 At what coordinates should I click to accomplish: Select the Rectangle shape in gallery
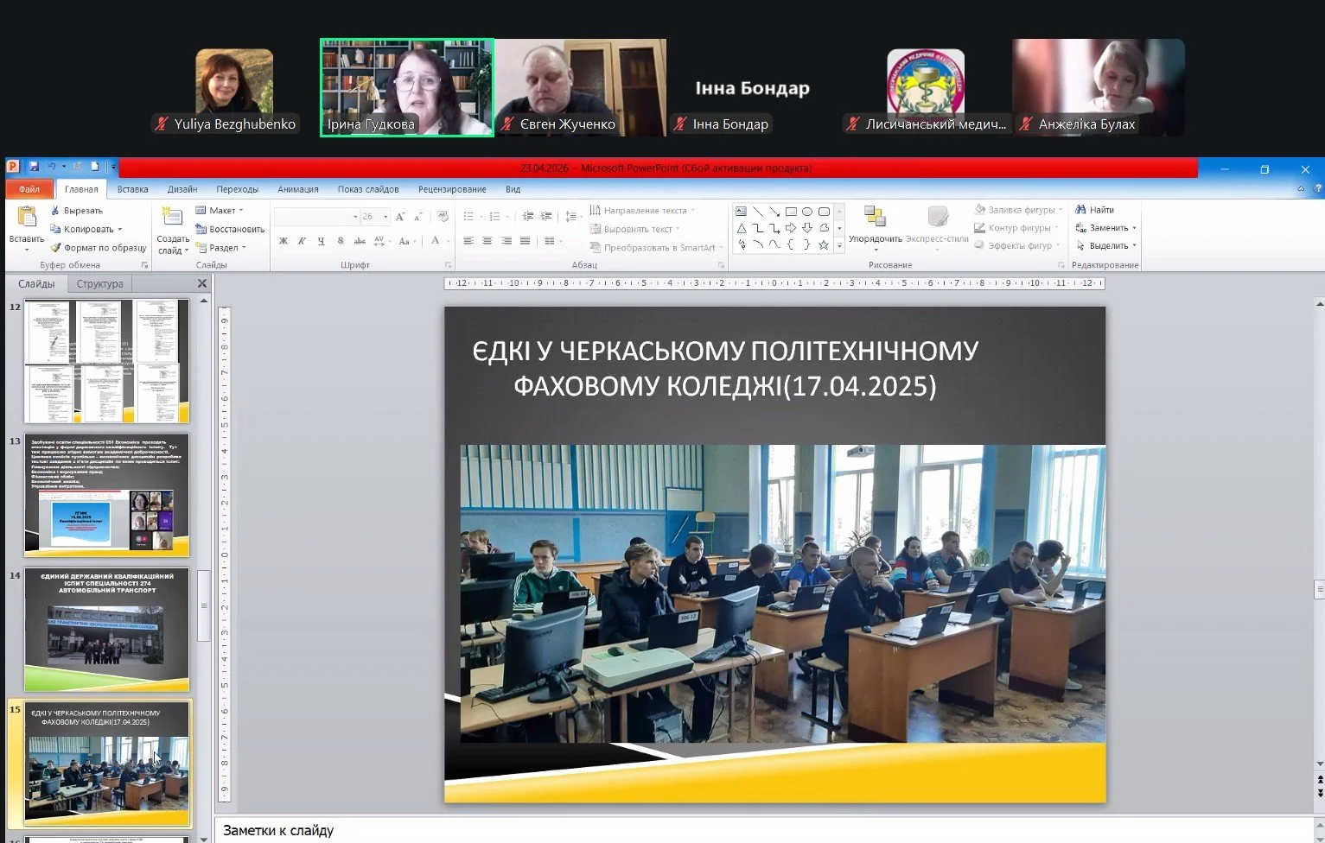point(791,212)
